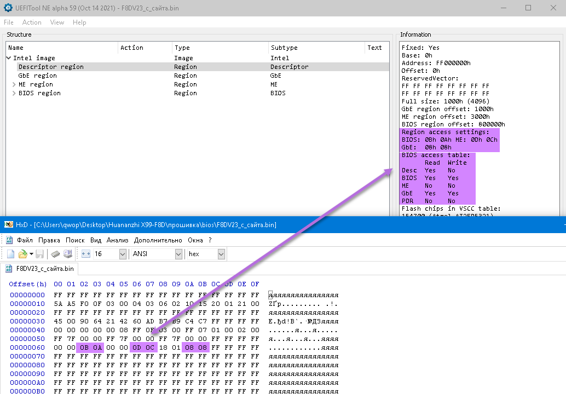Screen dimensions: 566x394
Task: Click highlighted byte 0B in row 00000060
Action: pyautogui.click(x=84, y=347)
